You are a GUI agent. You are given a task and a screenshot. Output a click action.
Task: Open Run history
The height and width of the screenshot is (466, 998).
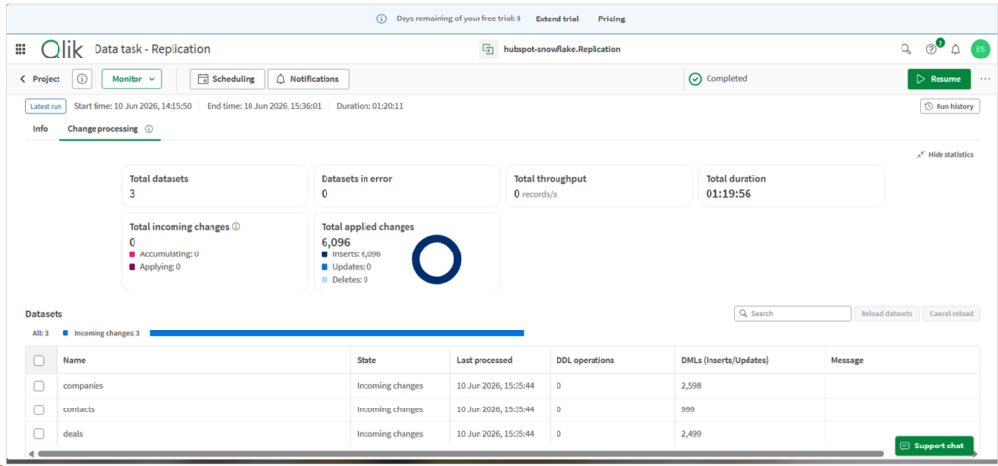pyautogui.click(x=950, y=107)
